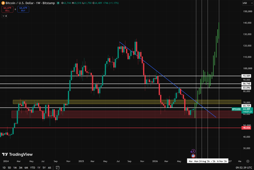Click the 150,000 price axis label
Viewport: 254px width, 170px height.
(248, 12)
